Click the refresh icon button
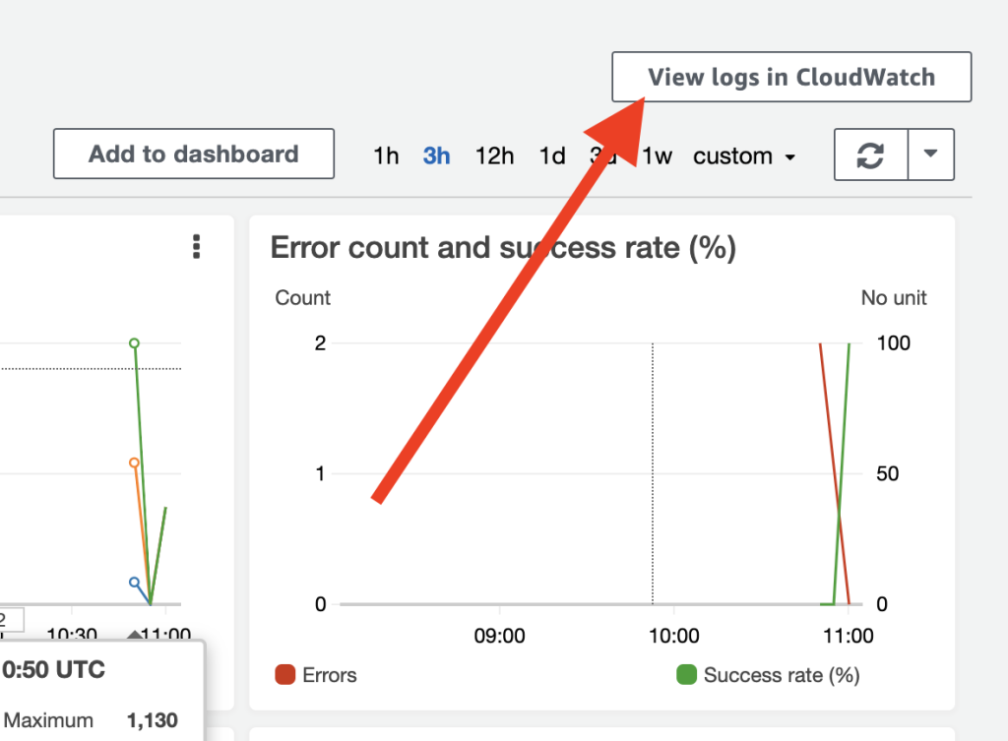 tap(870, 154)
